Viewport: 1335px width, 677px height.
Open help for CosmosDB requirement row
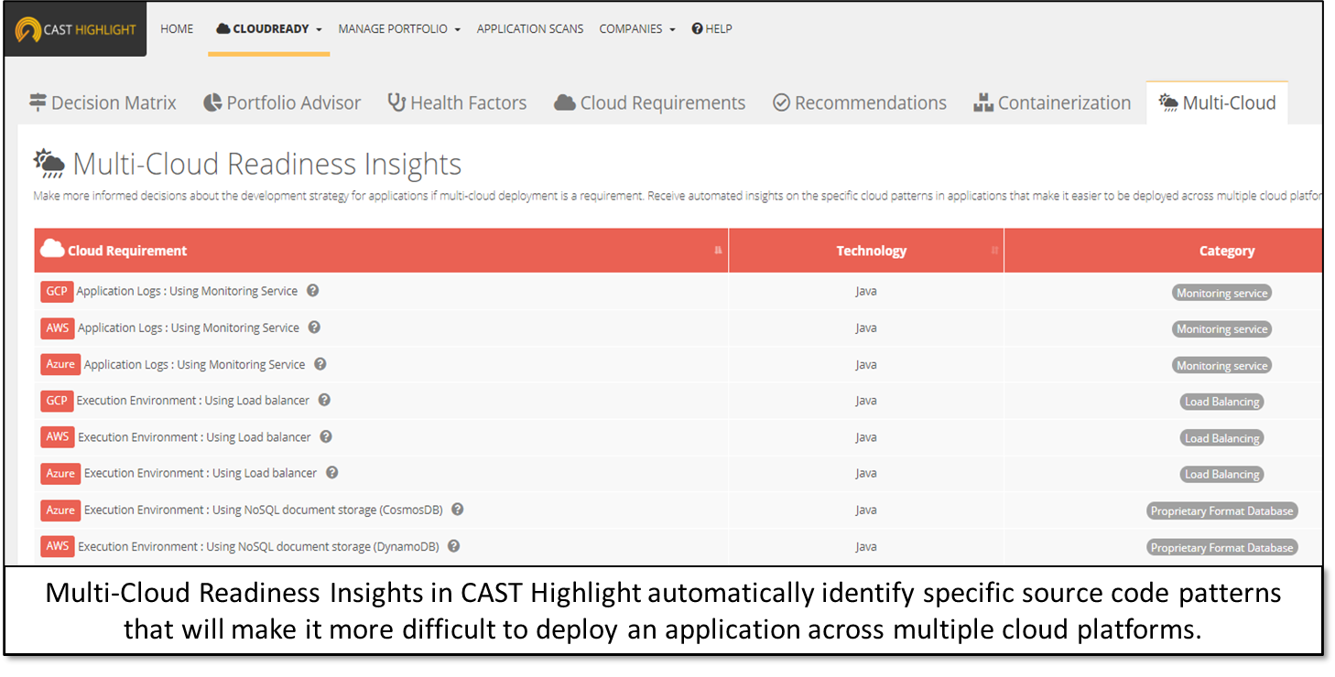(x=458, y=510)
